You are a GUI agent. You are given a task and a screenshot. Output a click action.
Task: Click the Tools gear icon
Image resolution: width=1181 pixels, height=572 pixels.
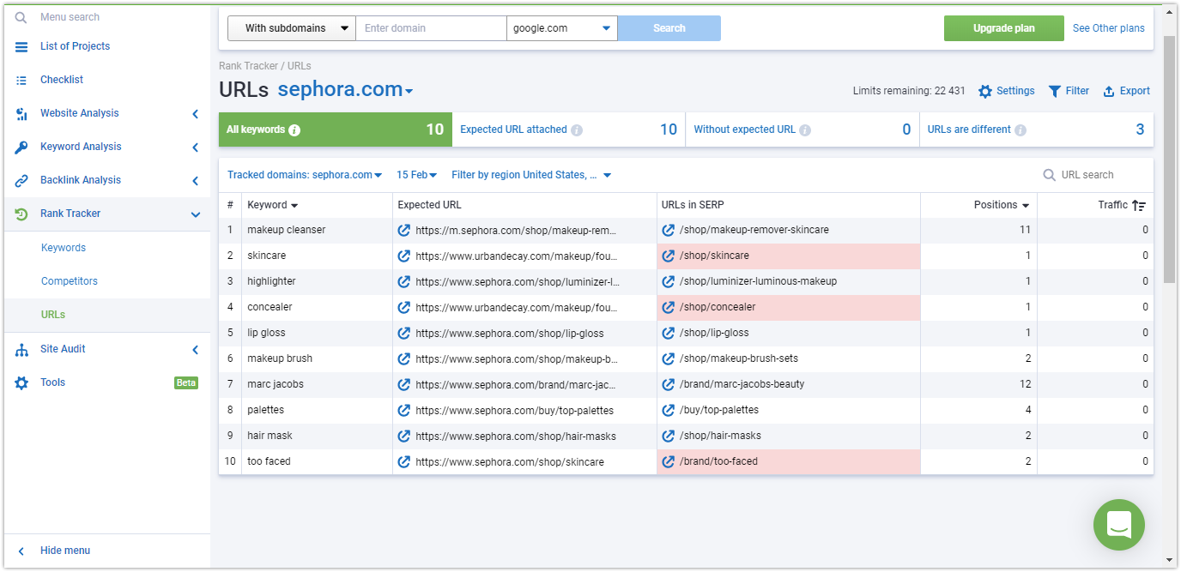pyautogui.click(x=21, y=382)
